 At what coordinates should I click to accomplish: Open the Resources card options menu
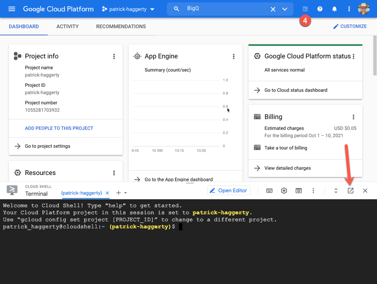tap(114, 173)
